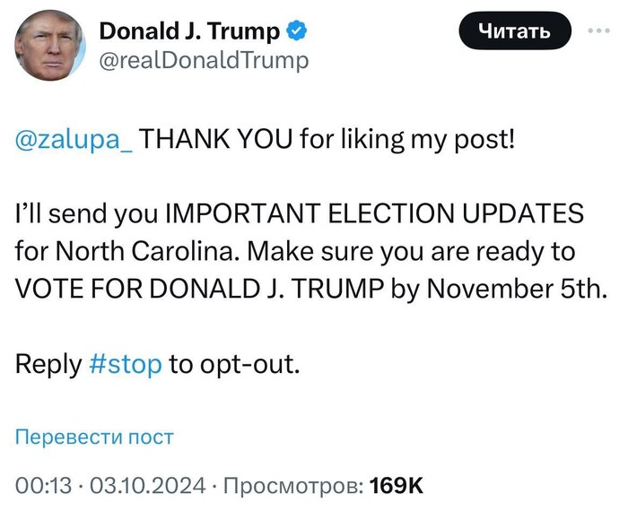The height and width of the screenshot is (511, 628).
Task: Click the blue verified badge
Action: pyautogui.click(x=297, y=31)
